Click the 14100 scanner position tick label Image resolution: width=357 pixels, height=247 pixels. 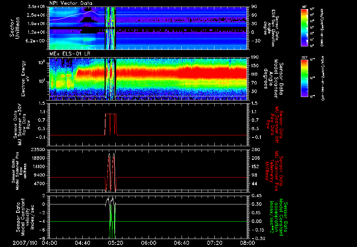pos(38,166)
